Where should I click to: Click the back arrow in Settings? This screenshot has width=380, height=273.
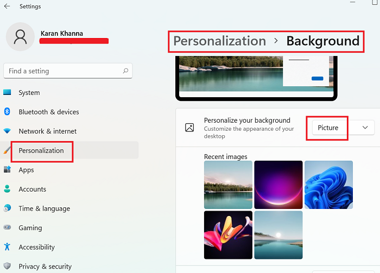click(x=7, y=7)
